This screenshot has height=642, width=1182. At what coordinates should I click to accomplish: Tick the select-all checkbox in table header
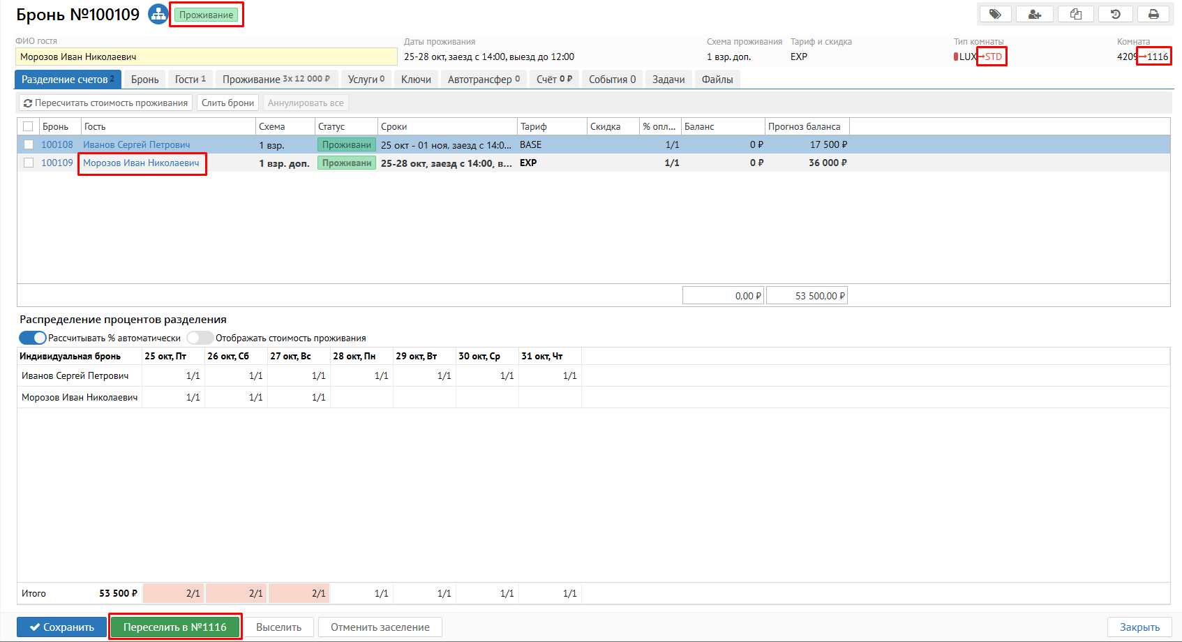[x=29, y=126]
